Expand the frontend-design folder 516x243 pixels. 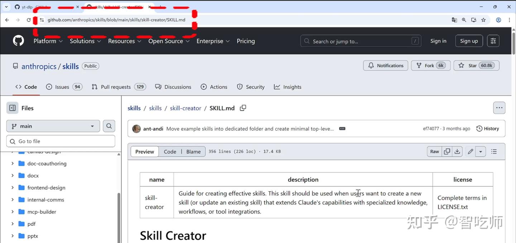click(x=13, y=188)
